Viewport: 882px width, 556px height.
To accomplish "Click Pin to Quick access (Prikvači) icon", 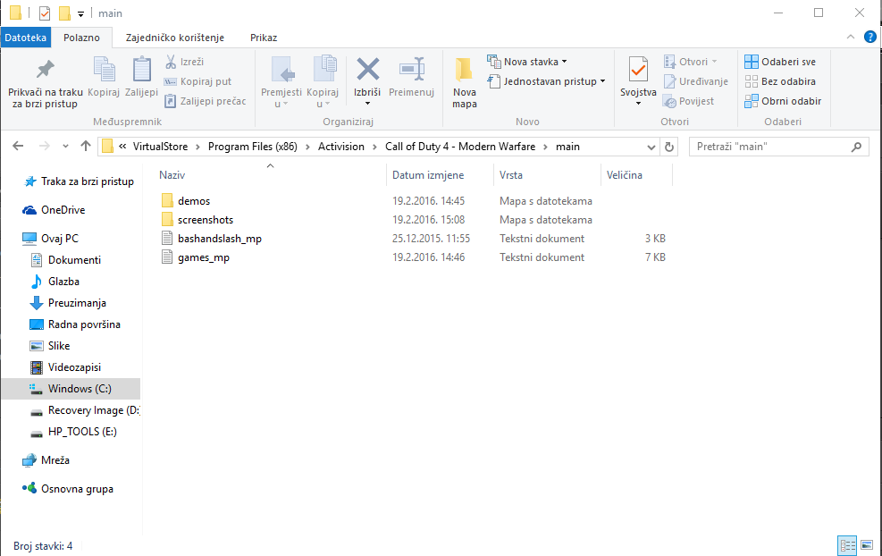I will (45, 70).
